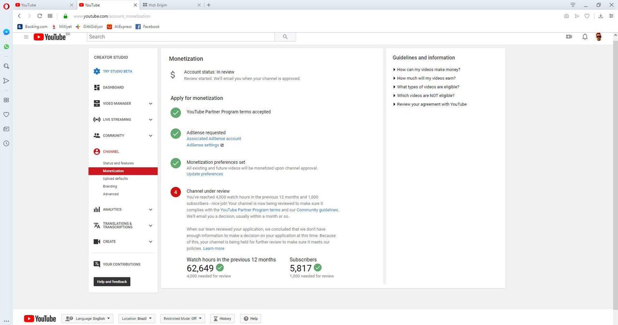Click the Your Contributions icon
This screenshot has width=618, height=325.
[97, 264]
